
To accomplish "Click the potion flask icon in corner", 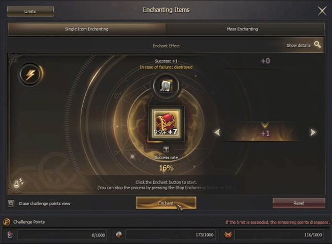I will click(x=18, y=182).
